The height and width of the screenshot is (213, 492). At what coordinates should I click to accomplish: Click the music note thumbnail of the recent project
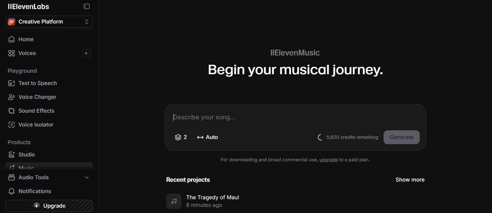[x=174, y=201]
